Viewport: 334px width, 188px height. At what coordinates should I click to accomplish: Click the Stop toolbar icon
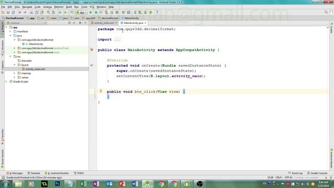click(117, 13)
